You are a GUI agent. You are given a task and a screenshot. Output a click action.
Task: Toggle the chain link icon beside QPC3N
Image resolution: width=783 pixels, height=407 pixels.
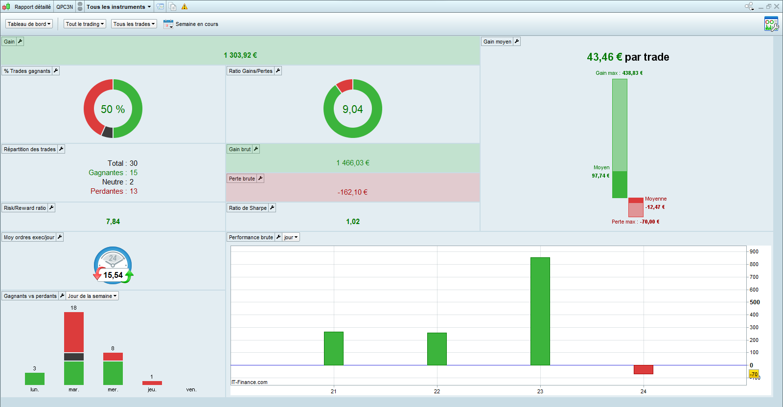(80, 7)
